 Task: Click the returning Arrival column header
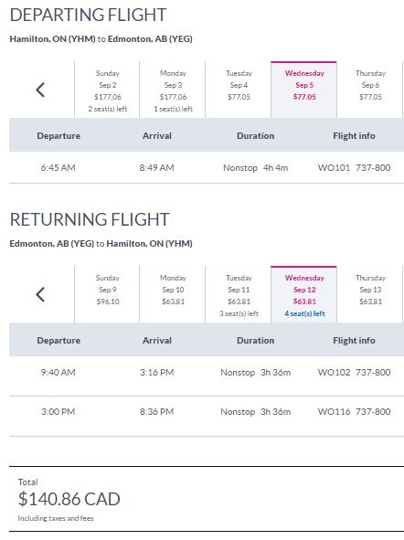click(156, 340)
